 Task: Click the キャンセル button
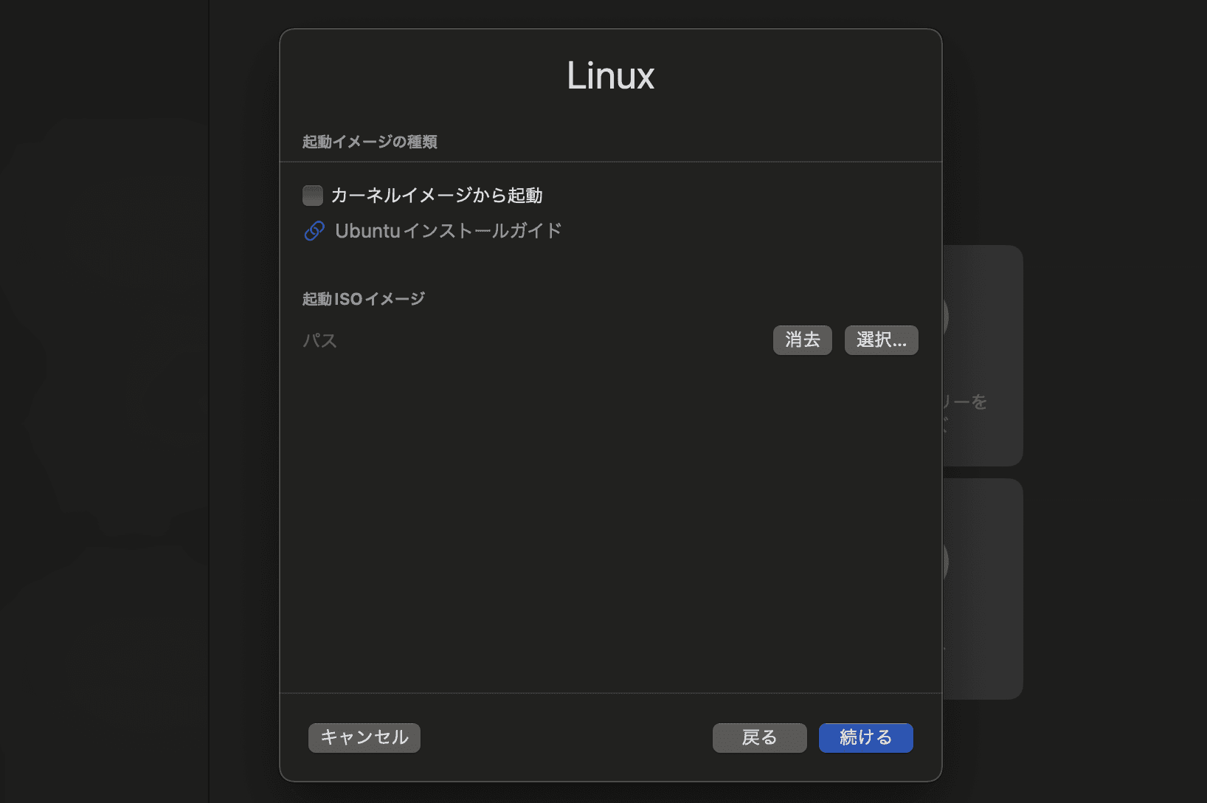click(364, 737)
